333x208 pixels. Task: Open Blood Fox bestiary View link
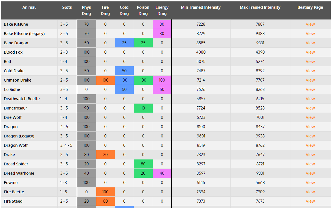(x=310, y=52)
